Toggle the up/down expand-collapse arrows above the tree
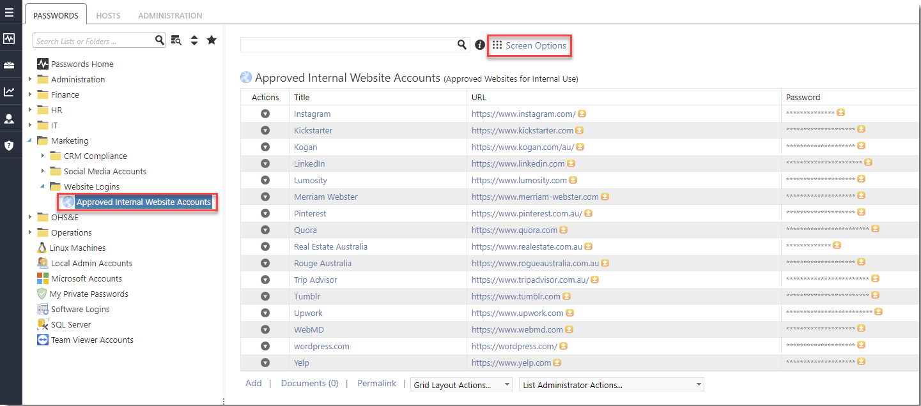Screen dimensions: 921x406 [x=194, y=40]
